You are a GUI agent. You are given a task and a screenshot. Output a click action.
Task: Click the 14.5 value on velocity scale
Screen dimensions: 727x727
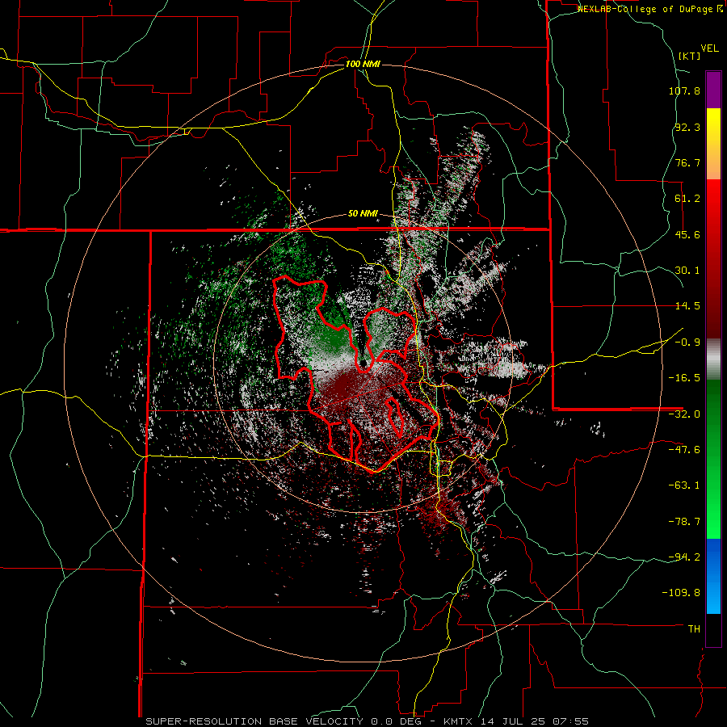(687, 306)
